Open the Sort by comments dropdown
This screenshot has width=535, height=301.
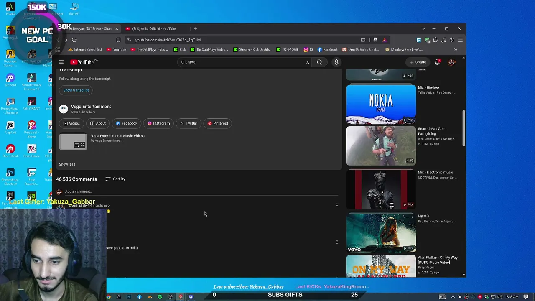pyautogui.click(x=115, y=179)
